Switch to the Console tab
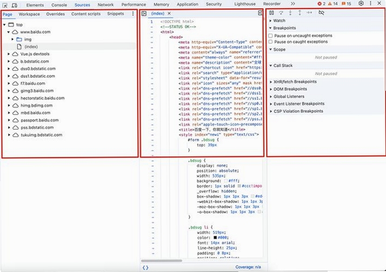386x272 pixels. [x=59, y=5]
